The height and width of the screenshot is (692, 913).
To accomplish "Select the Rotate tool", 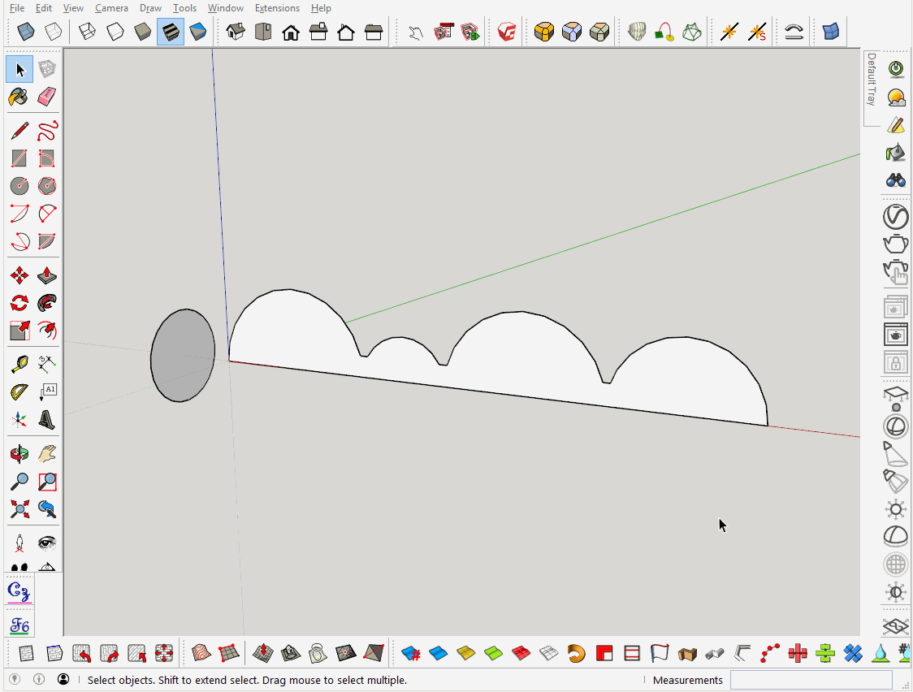I will [x=19, y=303].
